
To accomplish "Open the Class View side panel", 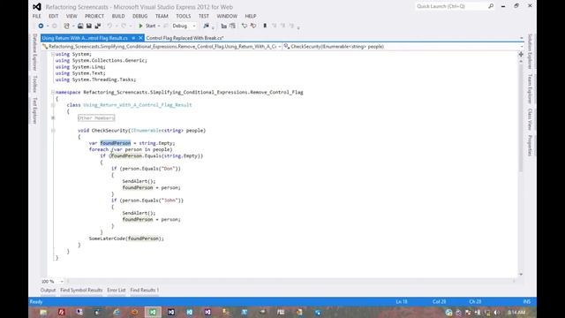I will point(530,119).
